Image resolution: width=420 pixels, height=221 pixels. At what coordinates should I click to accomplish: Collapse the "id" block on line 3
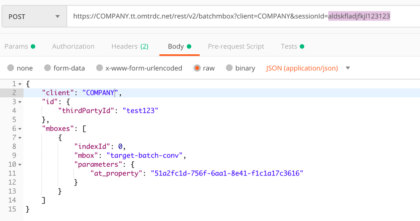pyautogui.click(x=20, y=102)
